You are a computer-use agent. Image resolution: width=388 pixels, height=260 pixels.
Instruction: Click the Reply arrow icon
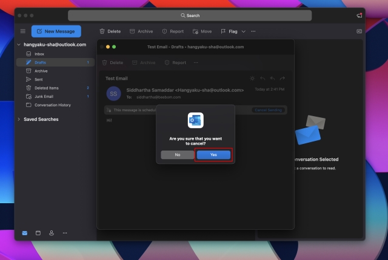tap(263, 79)
